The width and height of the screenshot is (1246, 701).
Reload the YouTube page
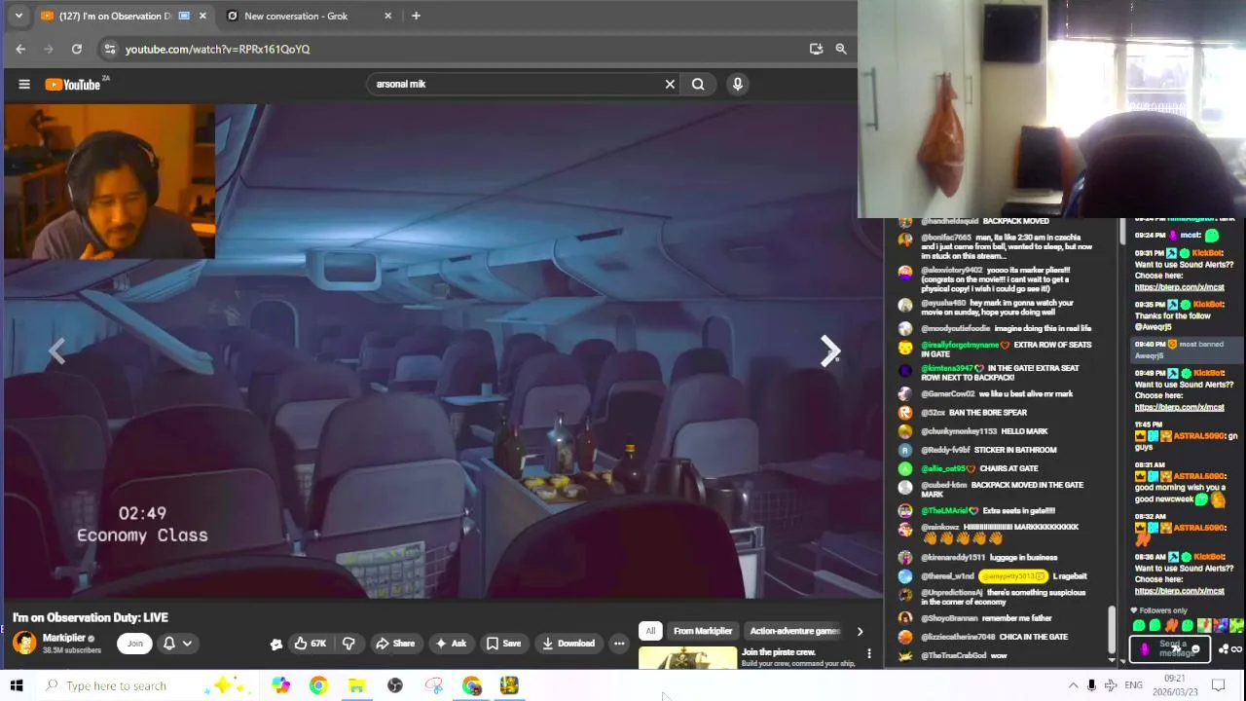click(77, 49)
